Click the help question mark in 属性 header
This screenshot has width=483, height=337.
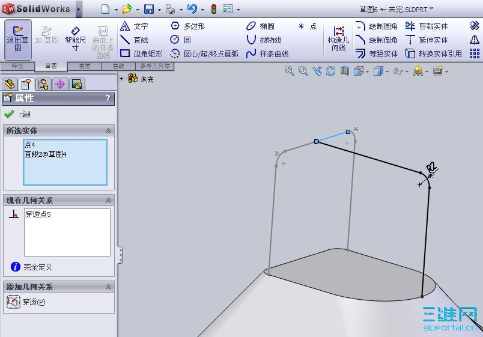[108, 99]
